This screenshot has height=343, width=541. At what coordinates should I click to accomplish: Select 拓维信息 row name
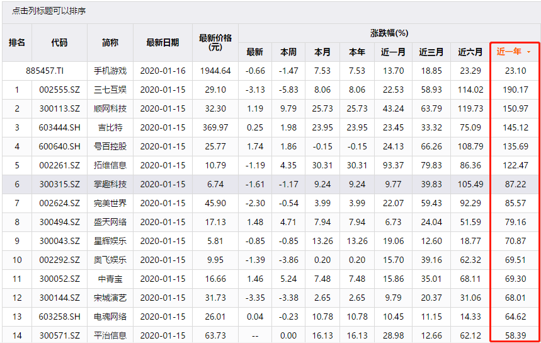pyautogui.click(x=110, y=165)
